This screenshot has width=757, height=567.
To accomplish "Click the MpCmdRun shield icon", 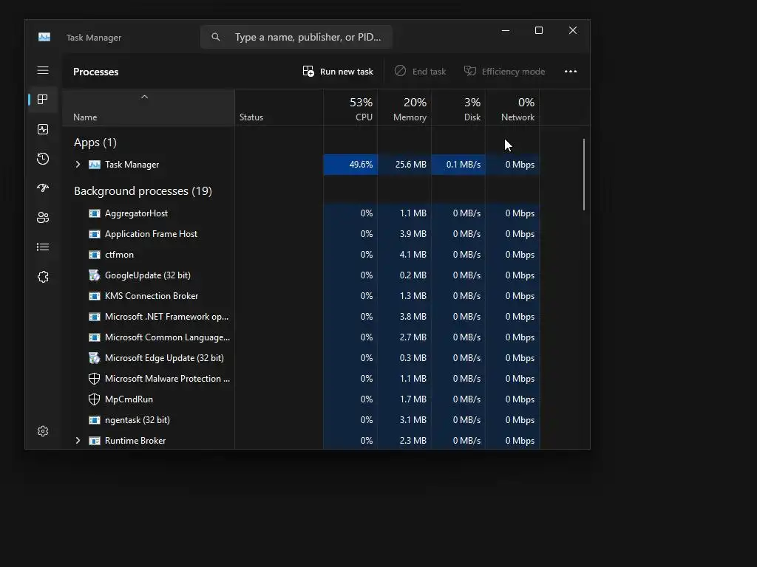I will tap(95, 399).
